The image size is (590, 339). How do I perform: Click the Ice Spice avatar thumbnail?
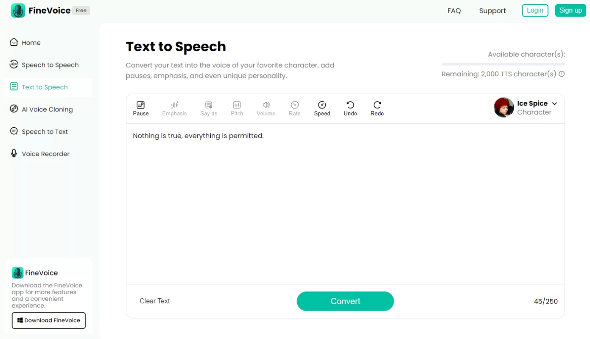(503, 108)
